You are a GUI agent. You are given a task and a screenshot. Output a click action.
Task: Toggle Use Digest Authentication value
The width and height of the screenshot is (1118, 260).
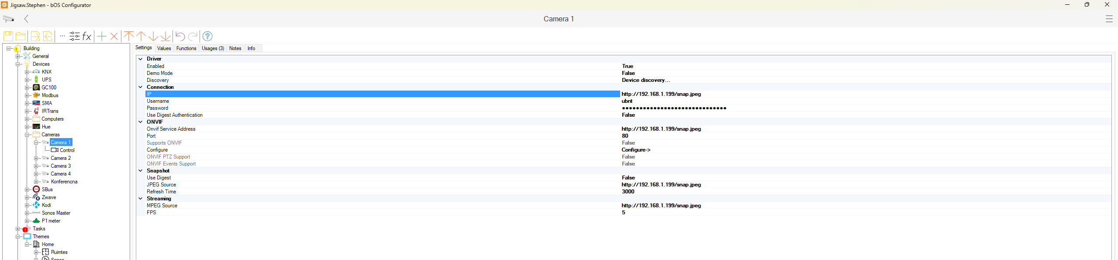628,115
